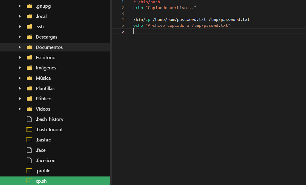This screenshot has width=306, height=185.
Task: Click the Público folder icon
Action: (x=29, y=99)
